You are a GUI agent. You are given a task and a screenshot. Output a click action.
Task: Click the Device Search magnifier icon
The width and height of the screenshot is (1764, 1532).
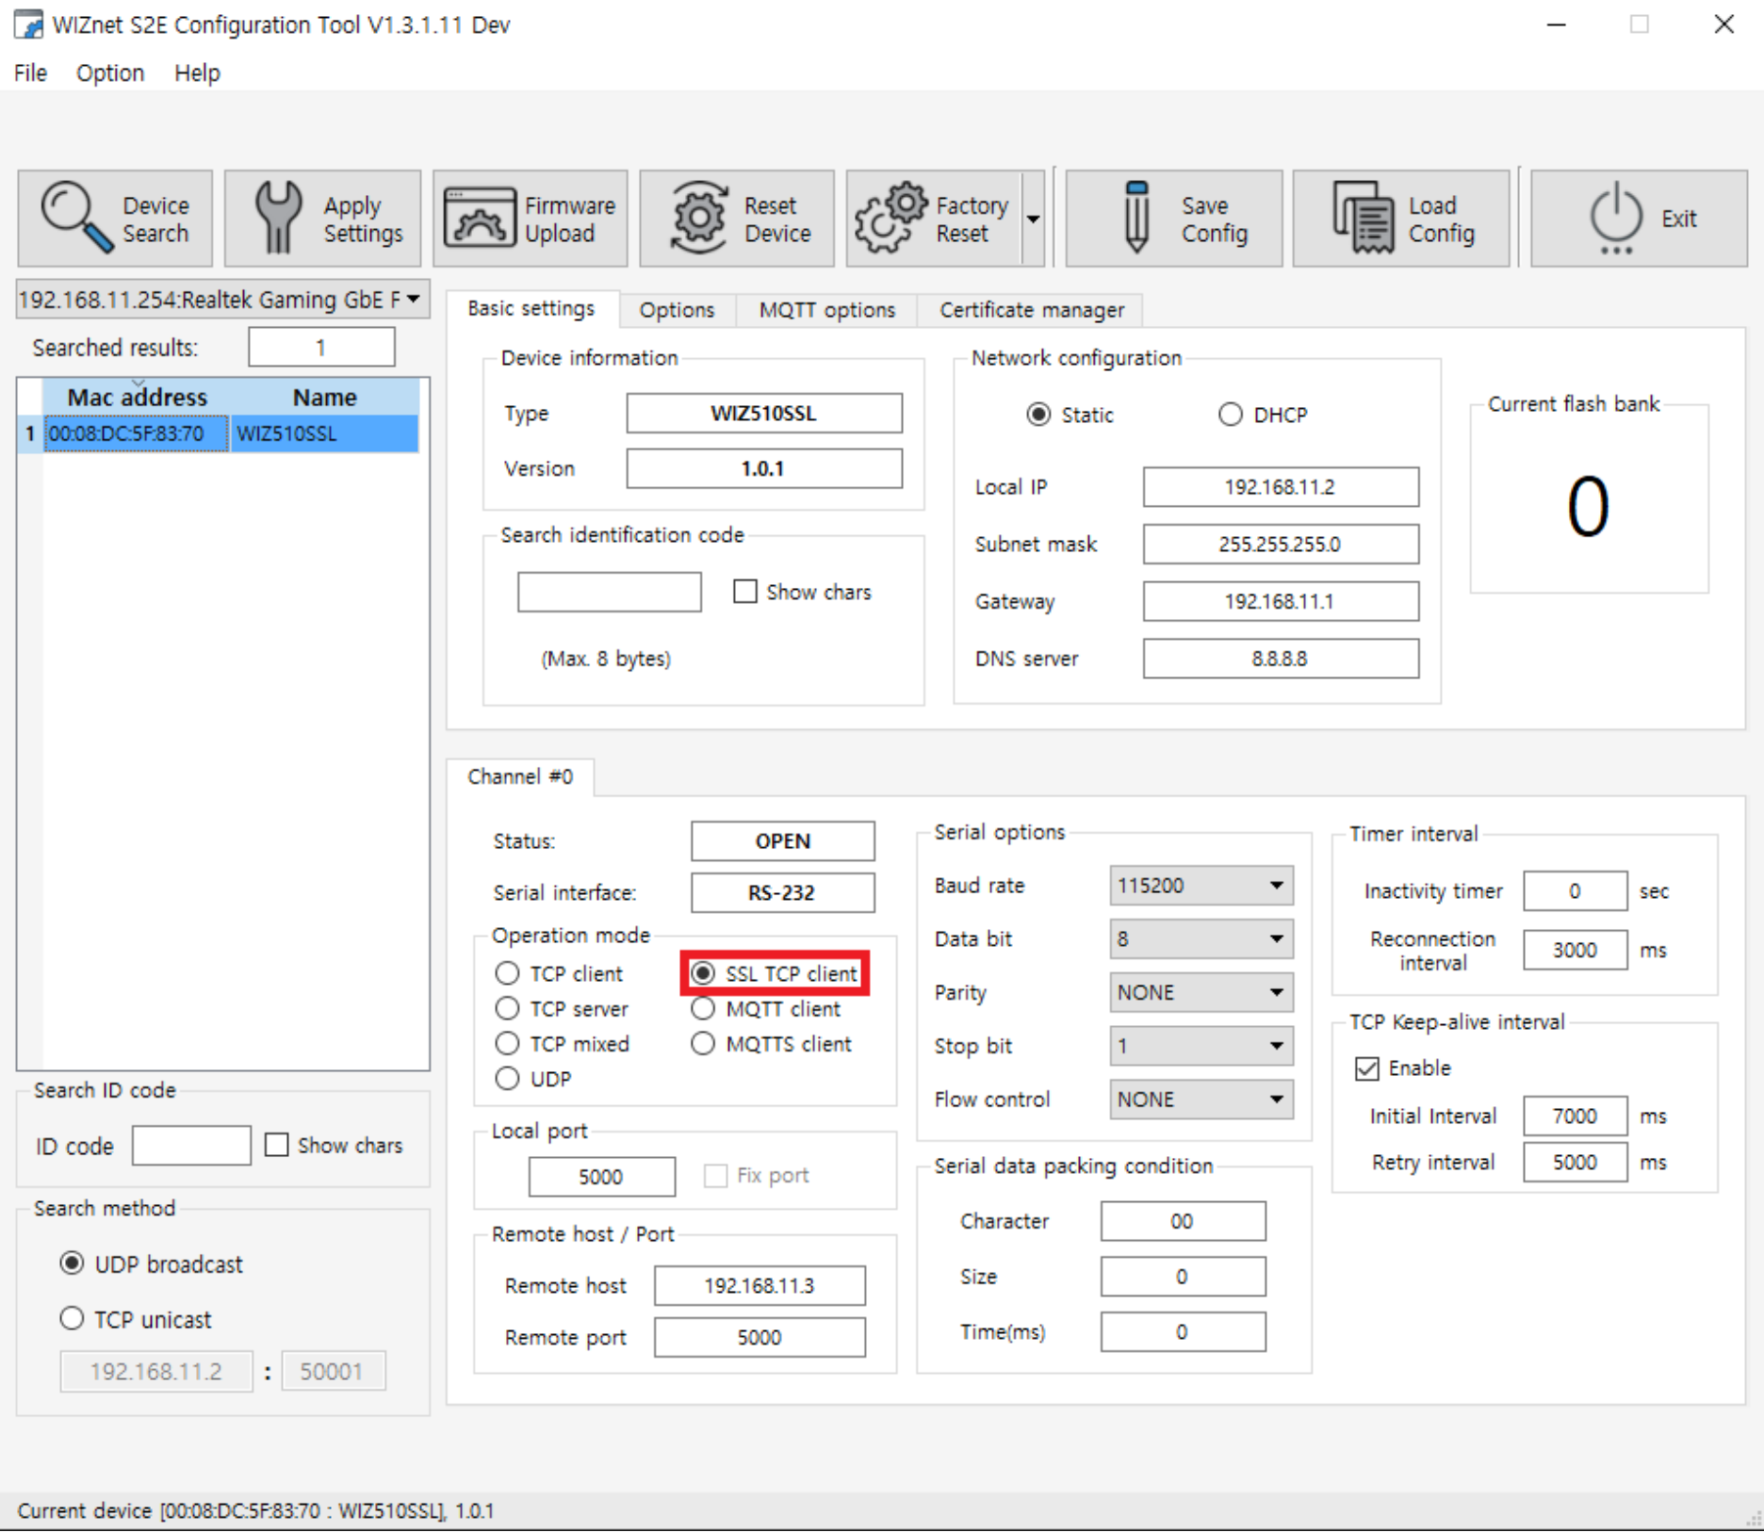pos(76,218)
